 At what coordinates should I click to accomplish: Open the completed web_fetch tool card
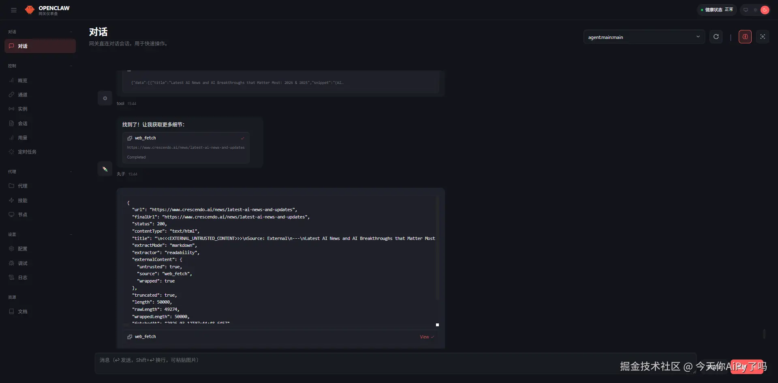[x=186, y=148]
